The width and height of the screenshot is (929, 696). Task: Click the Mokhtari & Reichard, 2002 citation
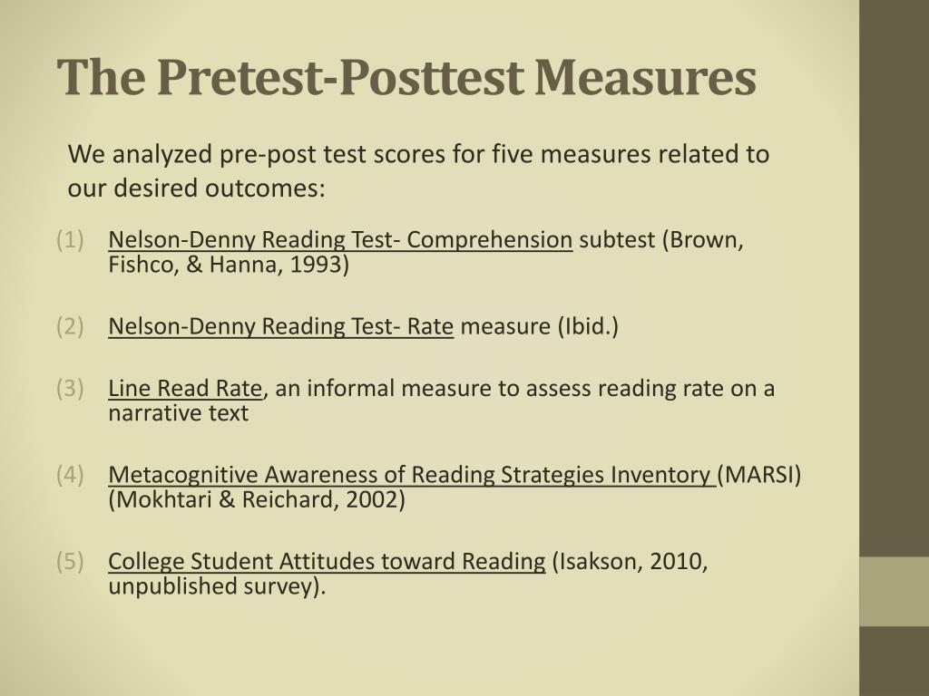[x=257, y=499]
